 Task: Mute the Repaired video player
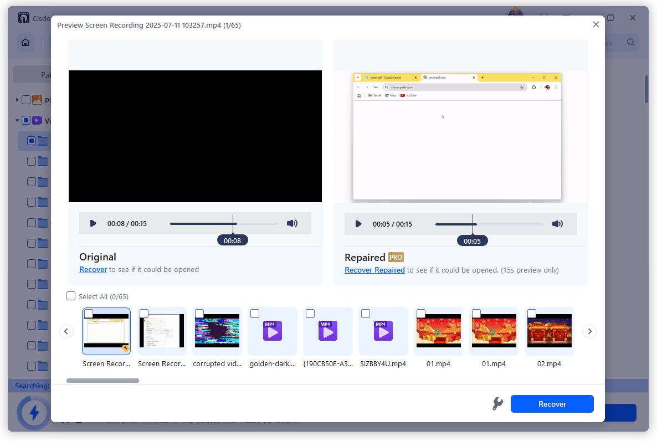557,224
